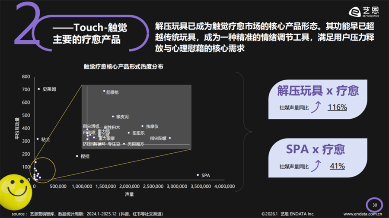Click the yellow smiley face emoji
Screen dimensions: 389x218
(16, 191)
